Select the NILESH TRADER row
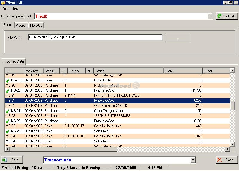The width and height of the screenshot is (239, 171). pos(117,85)
